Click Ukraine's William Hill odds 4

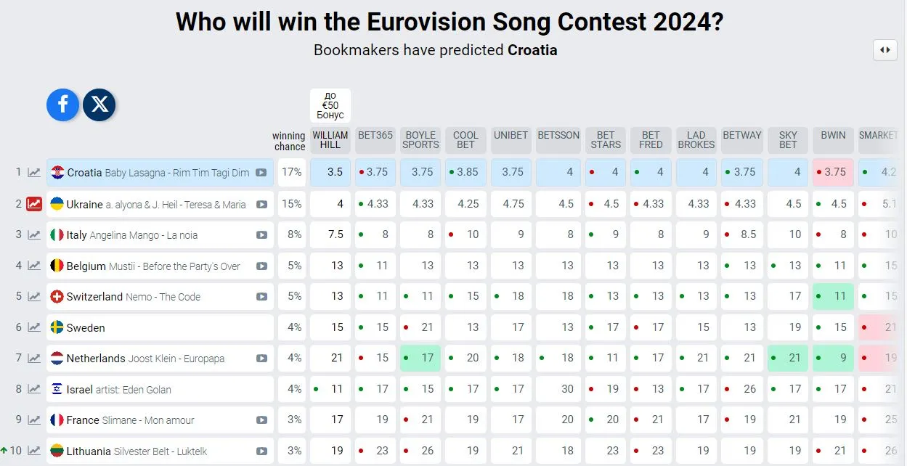(x=330, y=204)
